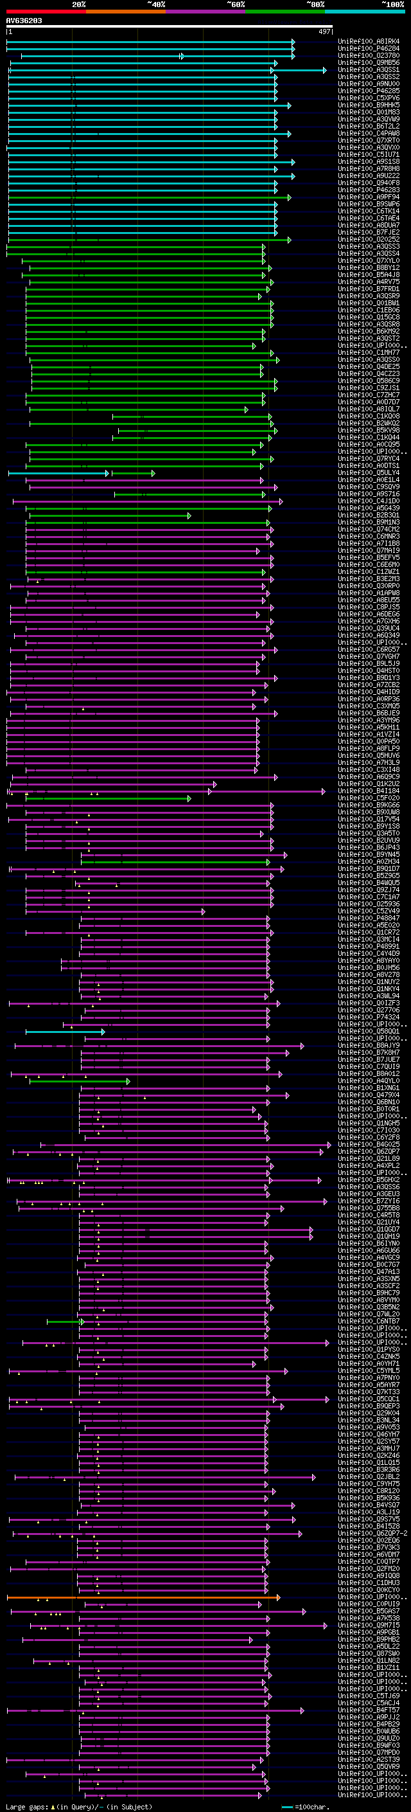The image size is (411, 1812).
Task: Click hit label UniRef100_Q9MB56
Action: coord(369,62)
